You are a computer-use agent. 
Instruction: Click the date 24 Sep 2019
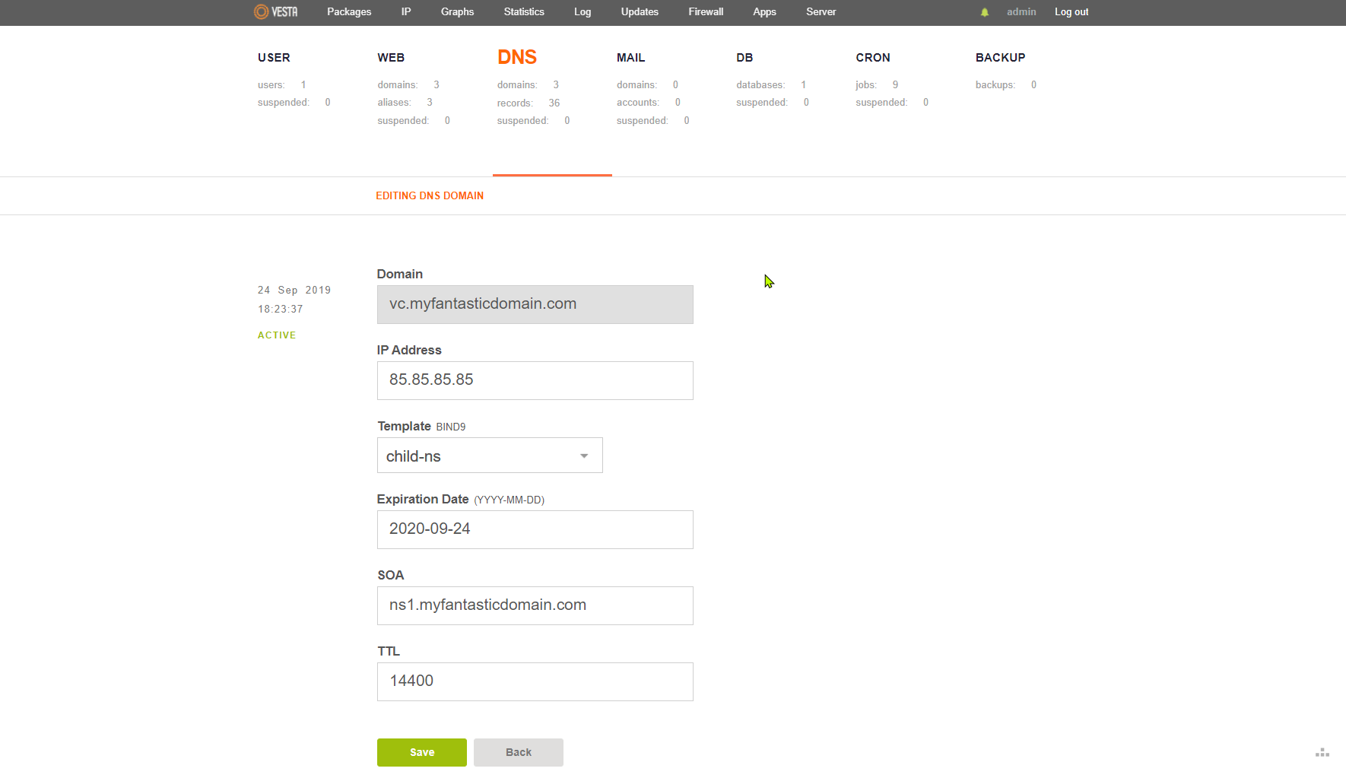[x=294, y=291]
